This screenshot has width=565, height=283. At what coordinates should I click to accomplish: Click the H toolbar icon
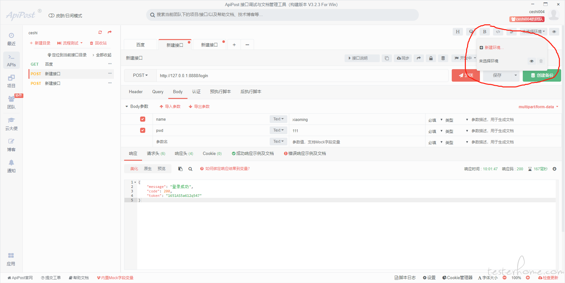458,32
